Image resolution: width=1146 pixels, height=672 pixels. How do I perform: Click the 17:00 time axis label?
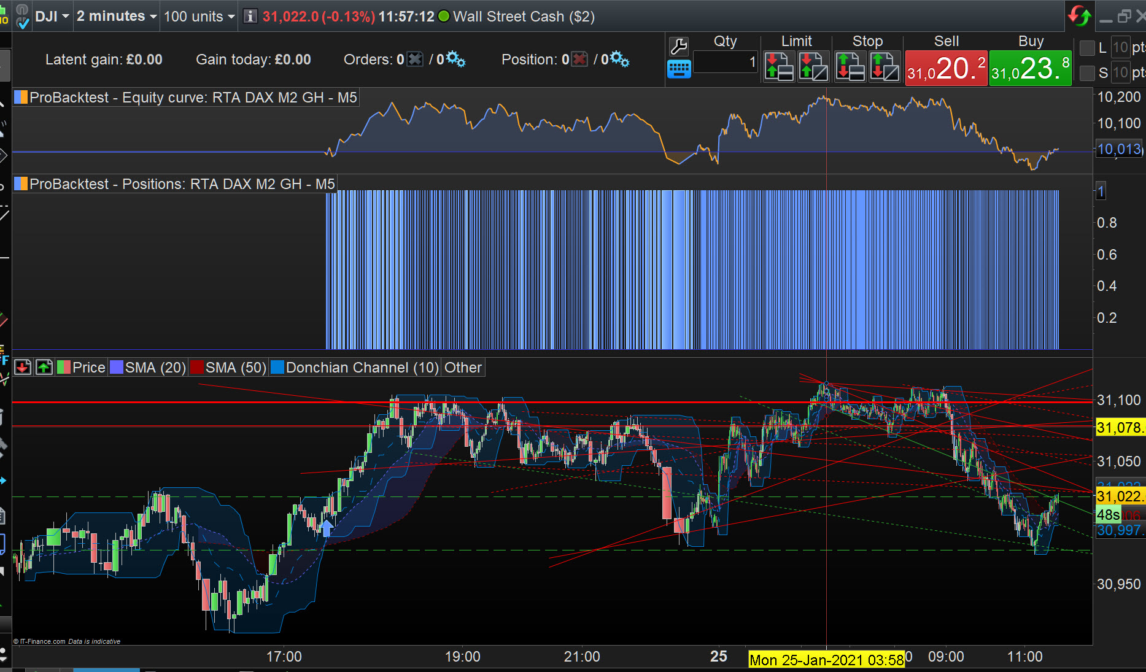284,657
